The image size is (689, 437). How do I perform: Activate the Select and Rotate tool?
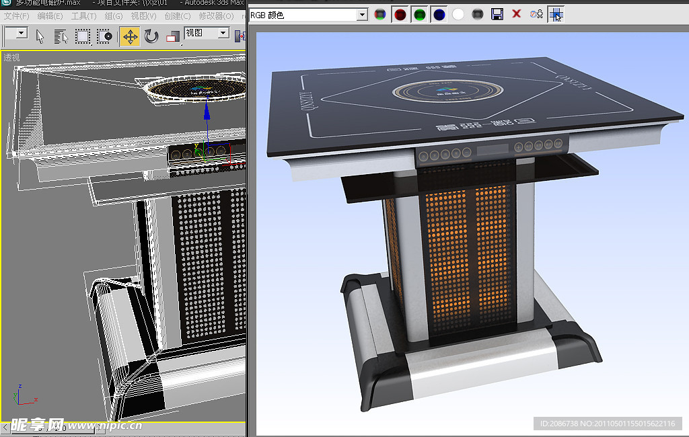[151, 36]
